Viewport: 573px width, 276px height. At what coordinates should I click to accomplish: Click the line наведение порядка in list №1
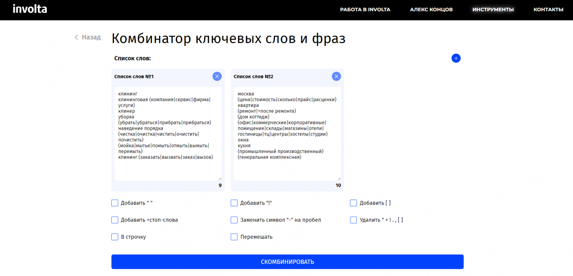(141, 128)
